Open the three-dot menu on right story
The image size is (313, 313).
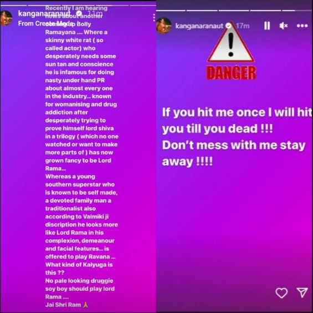coord(302,26)
